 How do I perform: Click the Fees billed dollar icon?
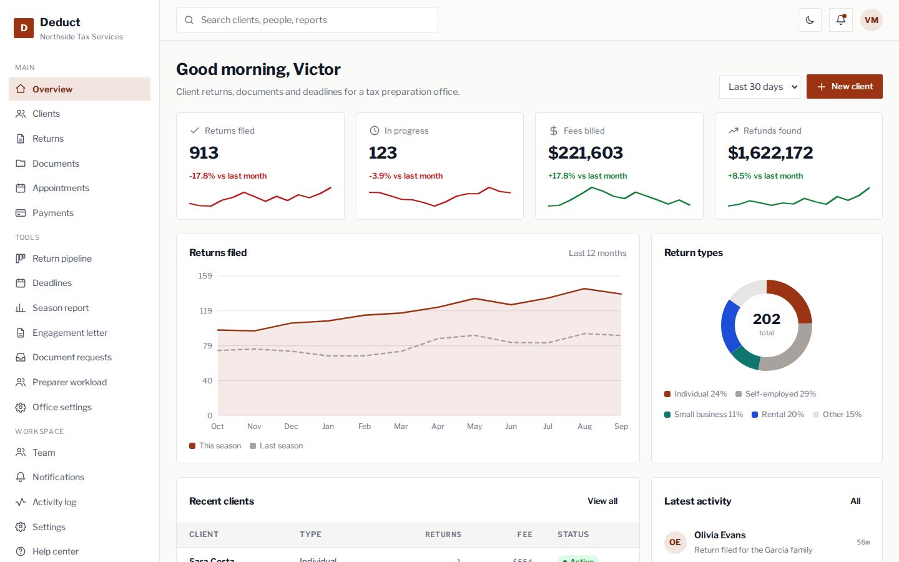tap(553, 131)
